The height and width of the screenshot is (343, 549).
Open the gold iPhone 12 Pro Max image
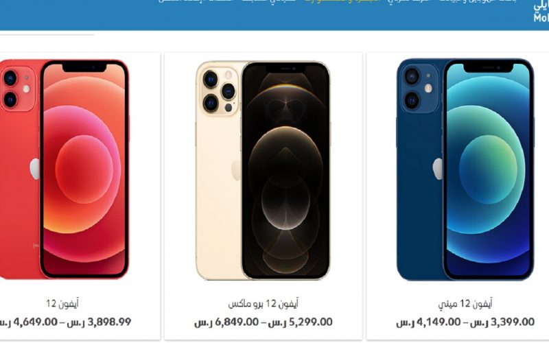click(x=263, y=170)
